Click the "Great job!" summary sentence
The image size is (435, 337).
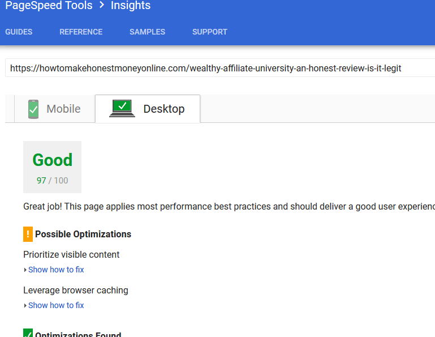click(229, 207)
